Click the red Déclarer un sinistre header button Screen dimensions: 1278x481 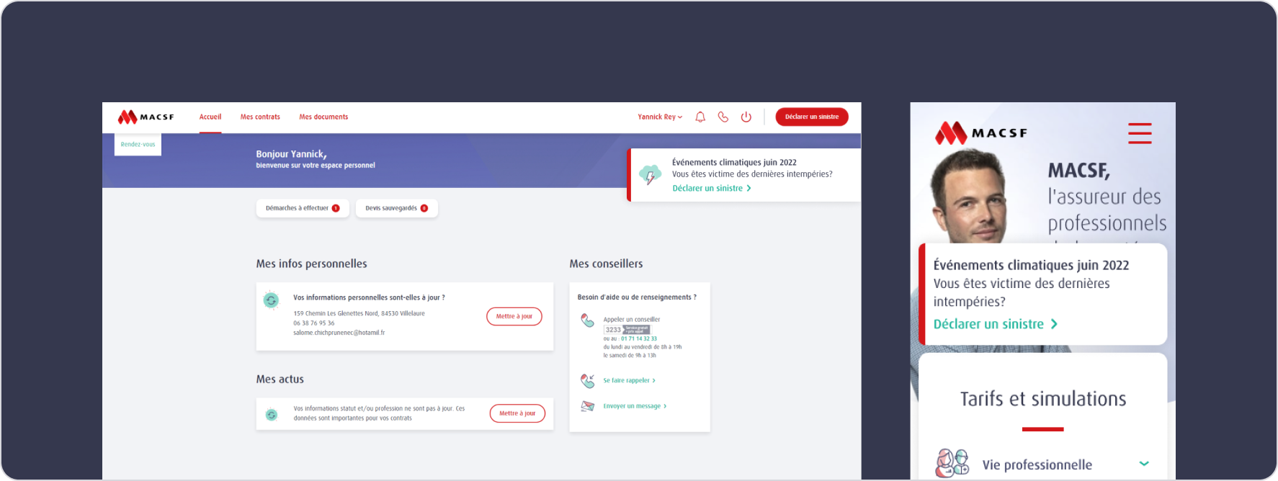[812, 117]
